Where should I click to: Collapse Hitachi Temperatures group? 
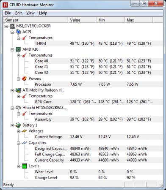pos(19,114)
